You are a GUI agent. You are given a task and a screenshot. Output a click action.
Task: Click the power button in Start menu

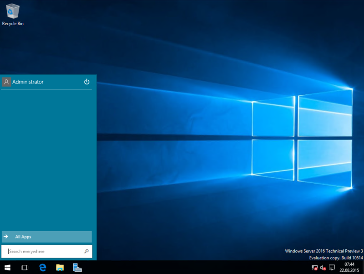pos(86,82)
